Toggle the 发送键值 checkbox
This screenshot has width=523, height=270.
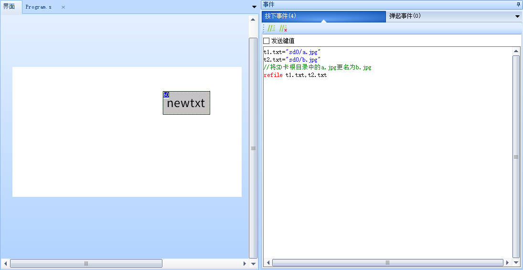point(267,41)
